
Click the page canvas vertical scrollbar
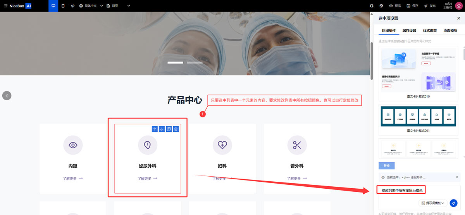pos(372,61)
